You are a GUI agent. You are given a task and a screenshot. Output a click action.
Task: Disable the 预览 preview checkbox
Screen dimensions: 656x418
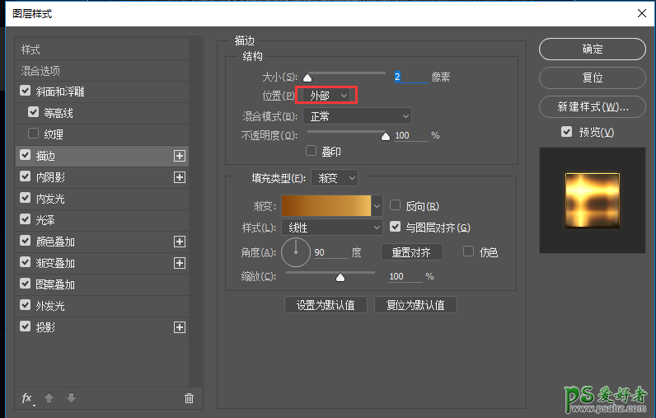(x=566, y=132)
